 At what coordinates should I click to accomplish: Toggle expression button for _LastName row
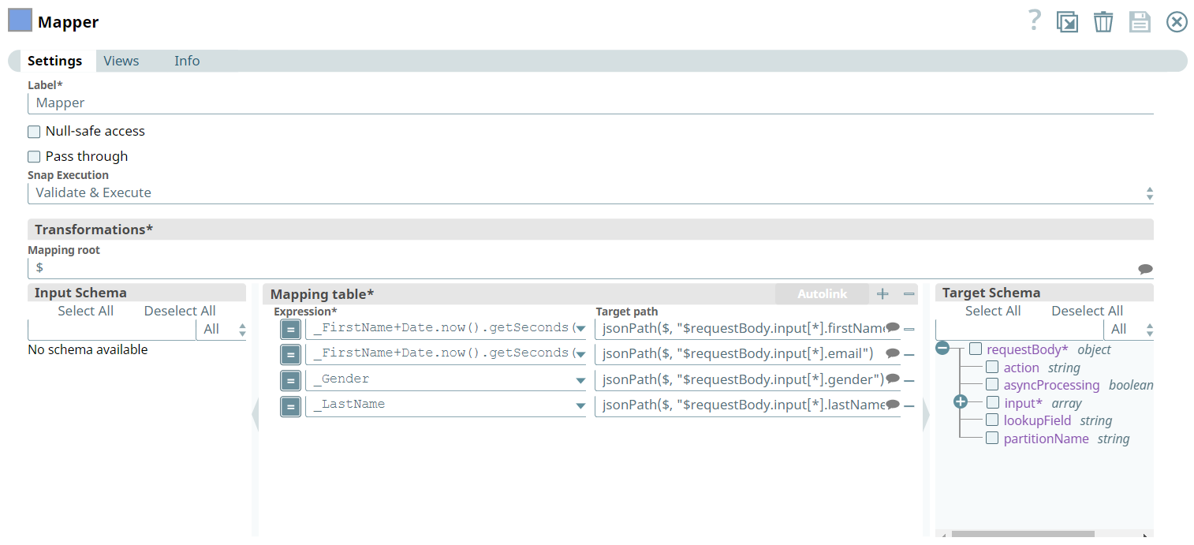coord(290,407)
